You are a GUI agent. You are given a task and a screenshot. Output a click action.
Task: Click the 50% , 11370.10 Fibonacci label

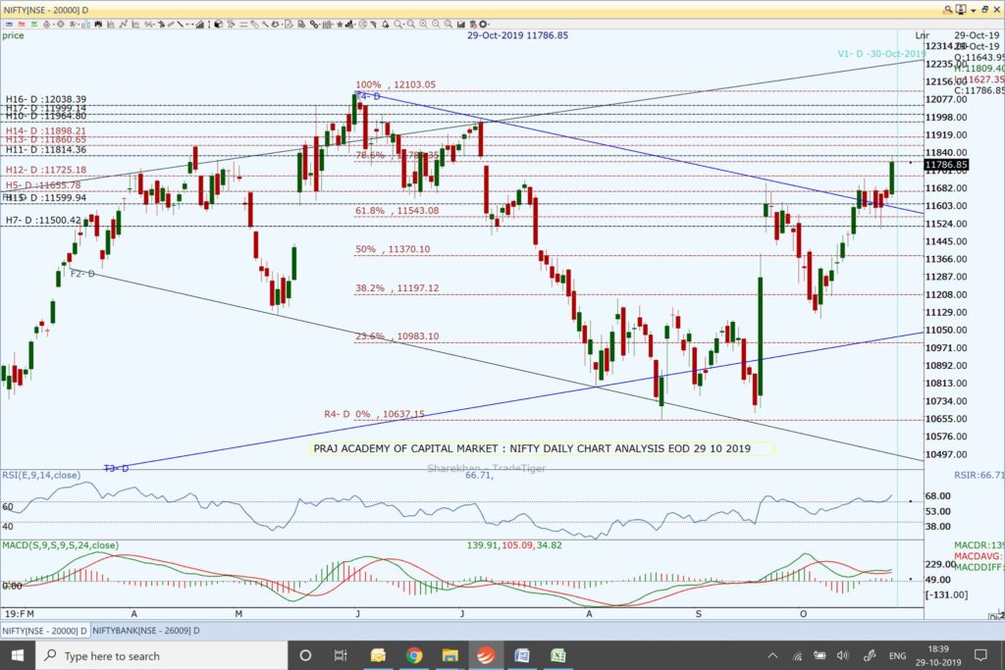[x=393, y=250]
